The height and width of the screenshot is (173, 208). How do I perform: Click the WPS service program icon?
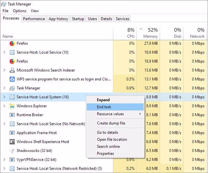(12, 79)
